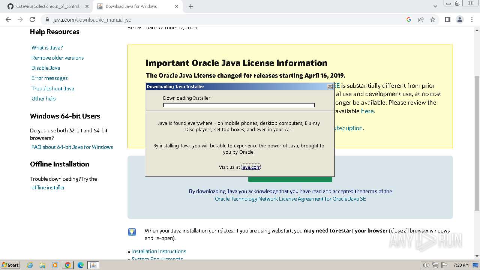Click the page vertical scrollbar
Image resolution: width=480 pixels, height=270 pixels.
coord(477,143)
